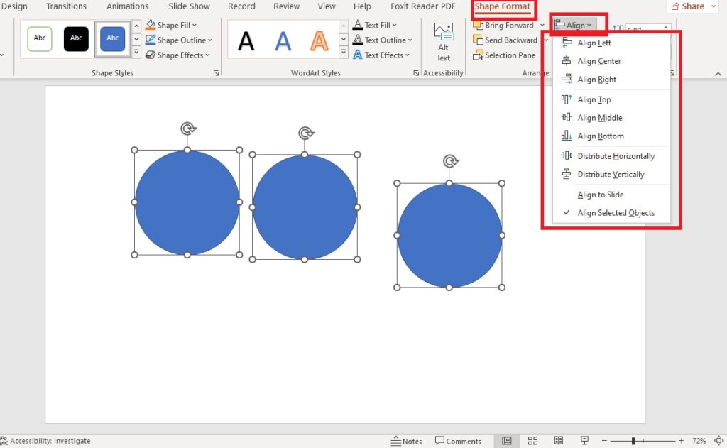The width and height of the screenshot is (727, 448).
Task: Open Shape Effects
Action: (177, 55)
